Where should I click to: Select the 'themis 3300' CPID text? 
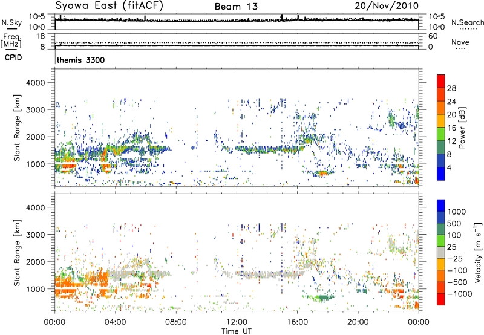coord(81,60)
